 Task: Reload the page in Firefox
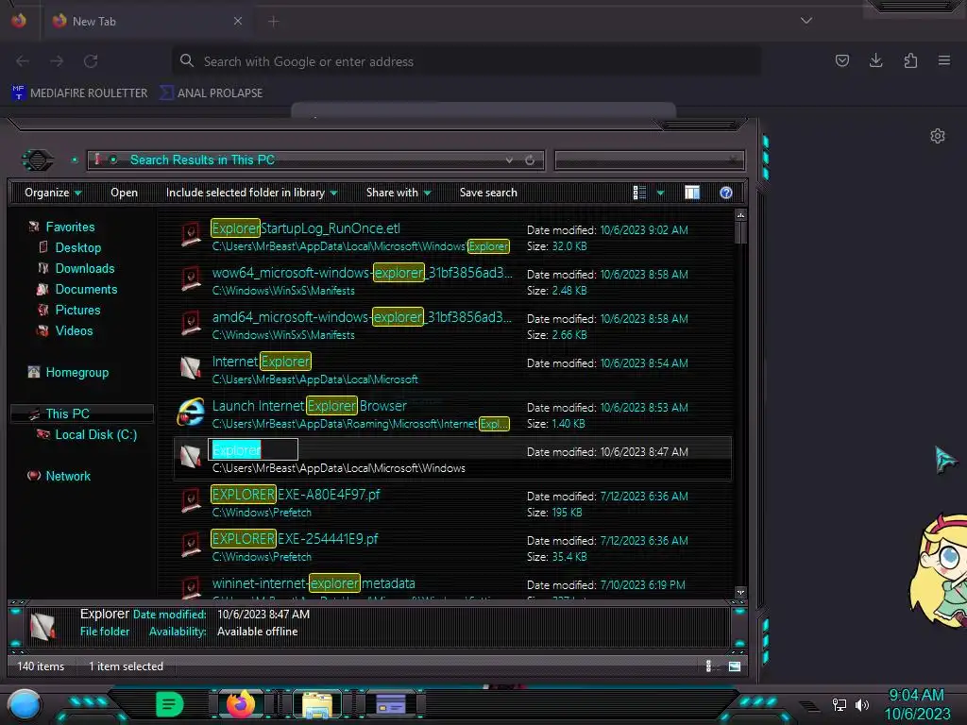[x=91, y=61]
